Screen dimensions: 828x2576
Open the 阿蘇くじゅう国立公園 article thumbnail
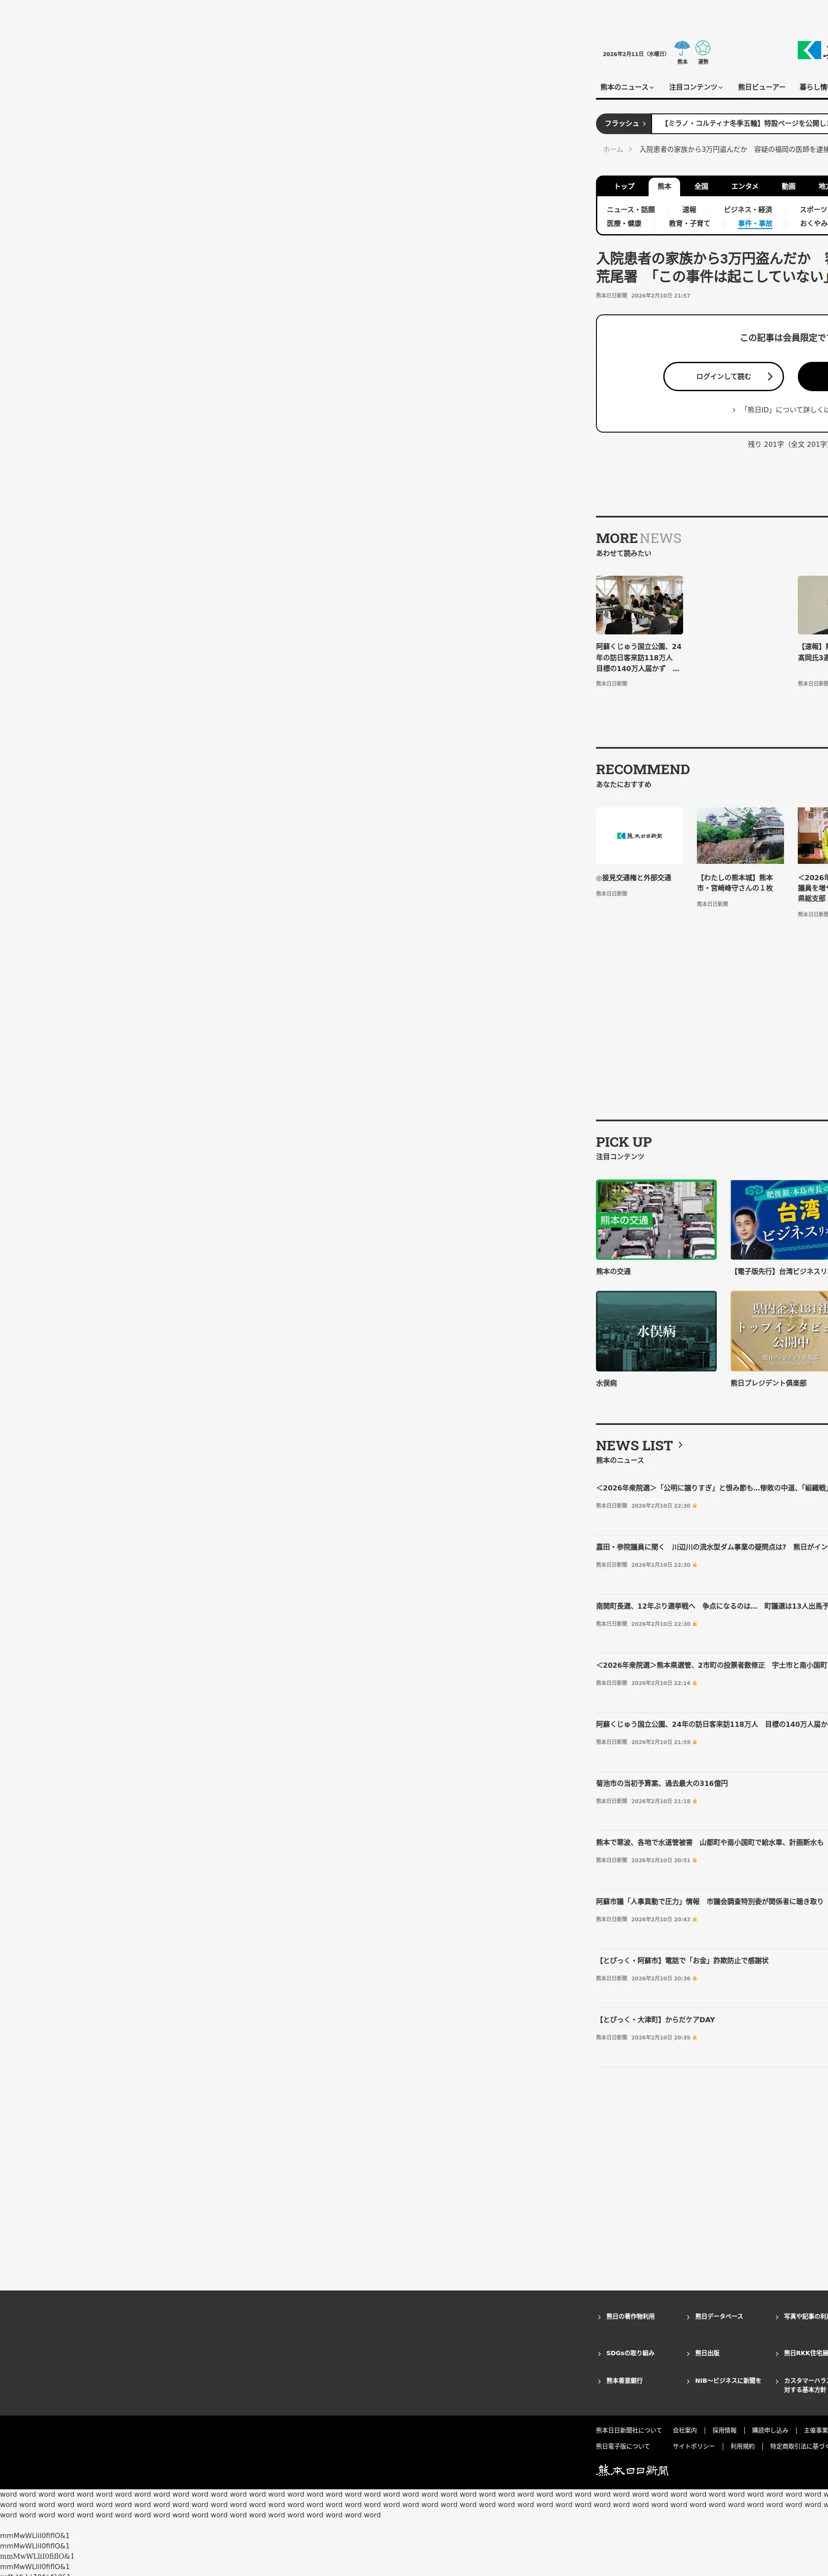coord(639,605)
